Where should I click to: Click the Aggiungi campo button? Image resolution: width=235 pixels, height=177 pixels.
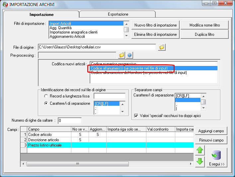[211, 131]
